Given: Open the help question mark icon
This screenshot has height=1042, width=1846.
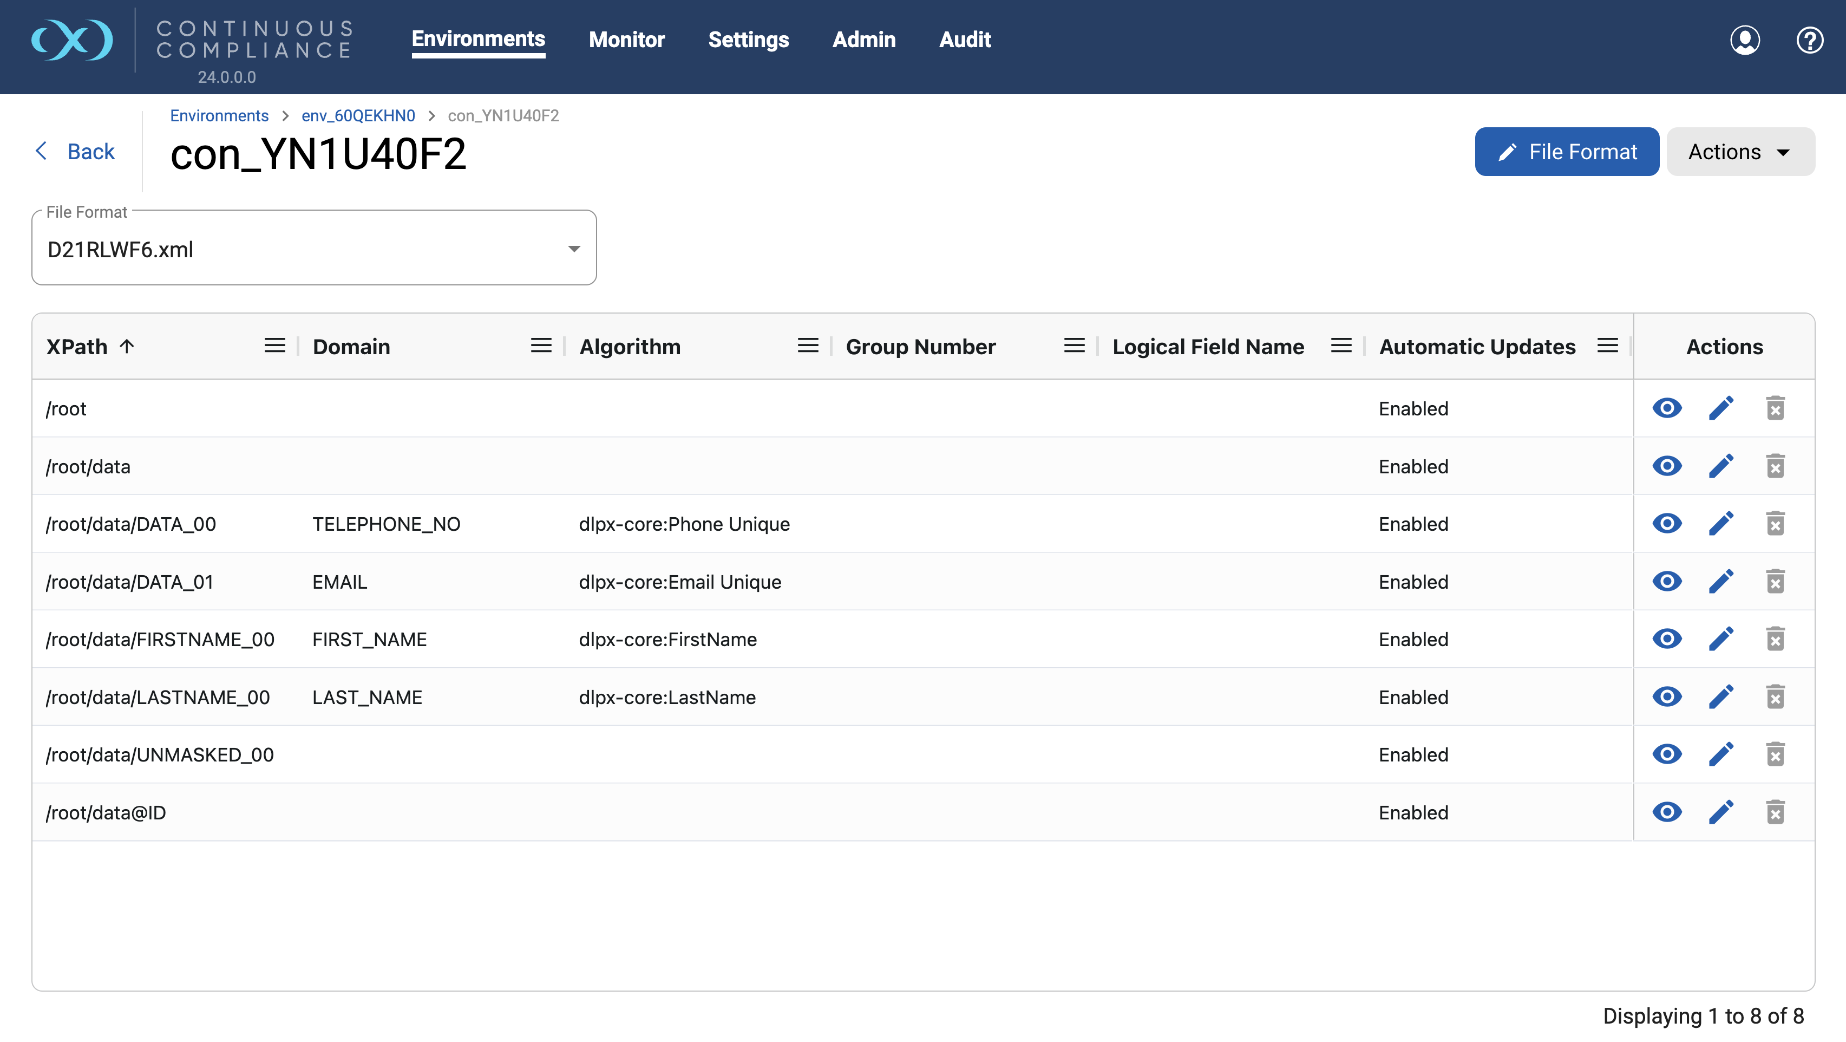Looking at the screenshot, I should [1809, 40].
